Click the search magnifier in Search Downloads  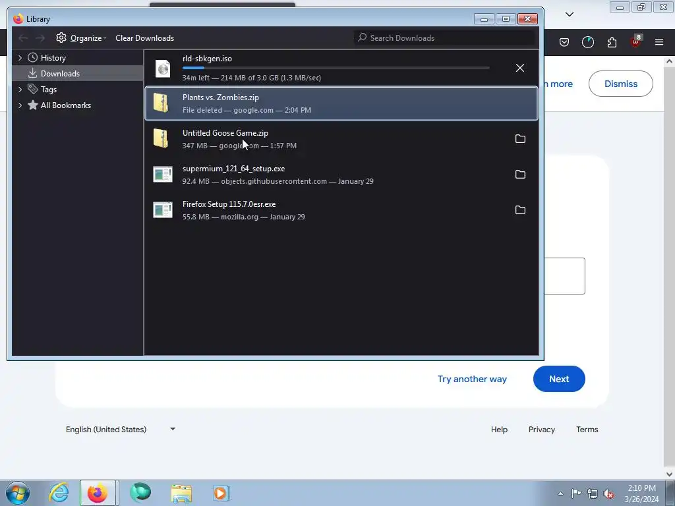click(x=362, y=38)
